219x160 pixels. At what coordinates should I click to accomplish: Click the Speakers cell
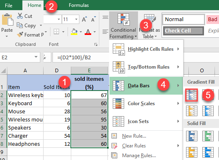25,128
